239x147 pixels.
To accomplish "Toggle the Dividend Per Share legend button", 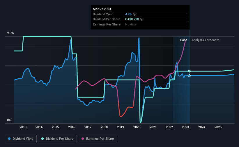I will (57, 139).
